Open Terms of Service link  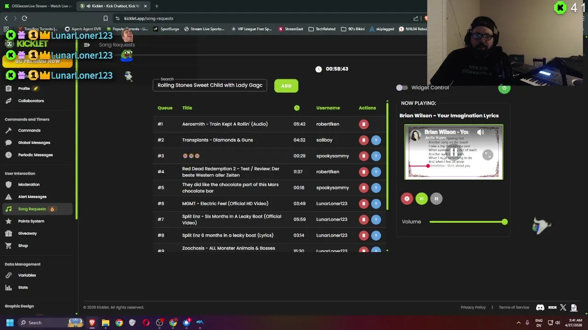click(x=514, y=308)
